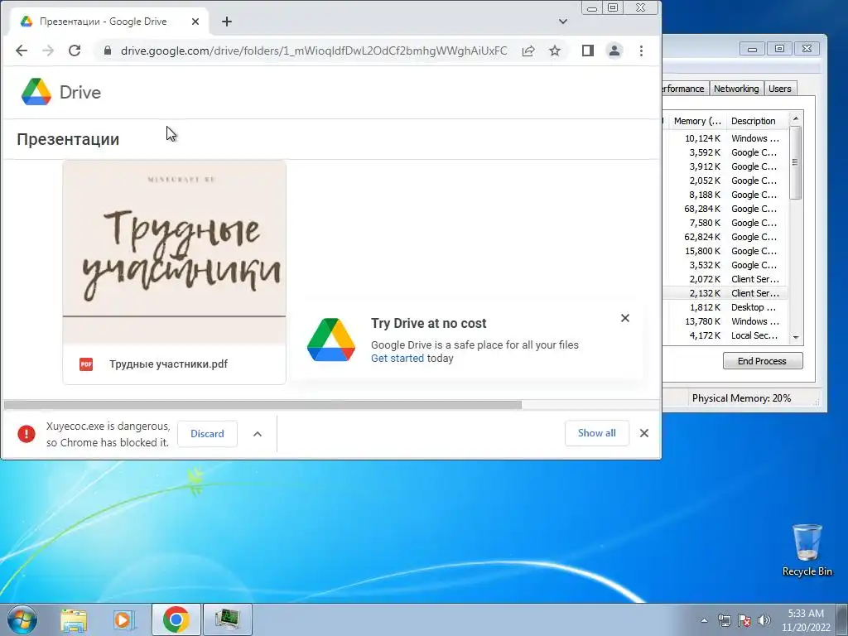Bookmark this page with the star icon
848x636 pixels.
pos(555,51)
